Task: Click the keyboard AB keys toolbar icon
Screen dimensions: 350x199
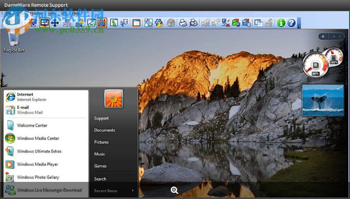Action: (x=67, y=23)
